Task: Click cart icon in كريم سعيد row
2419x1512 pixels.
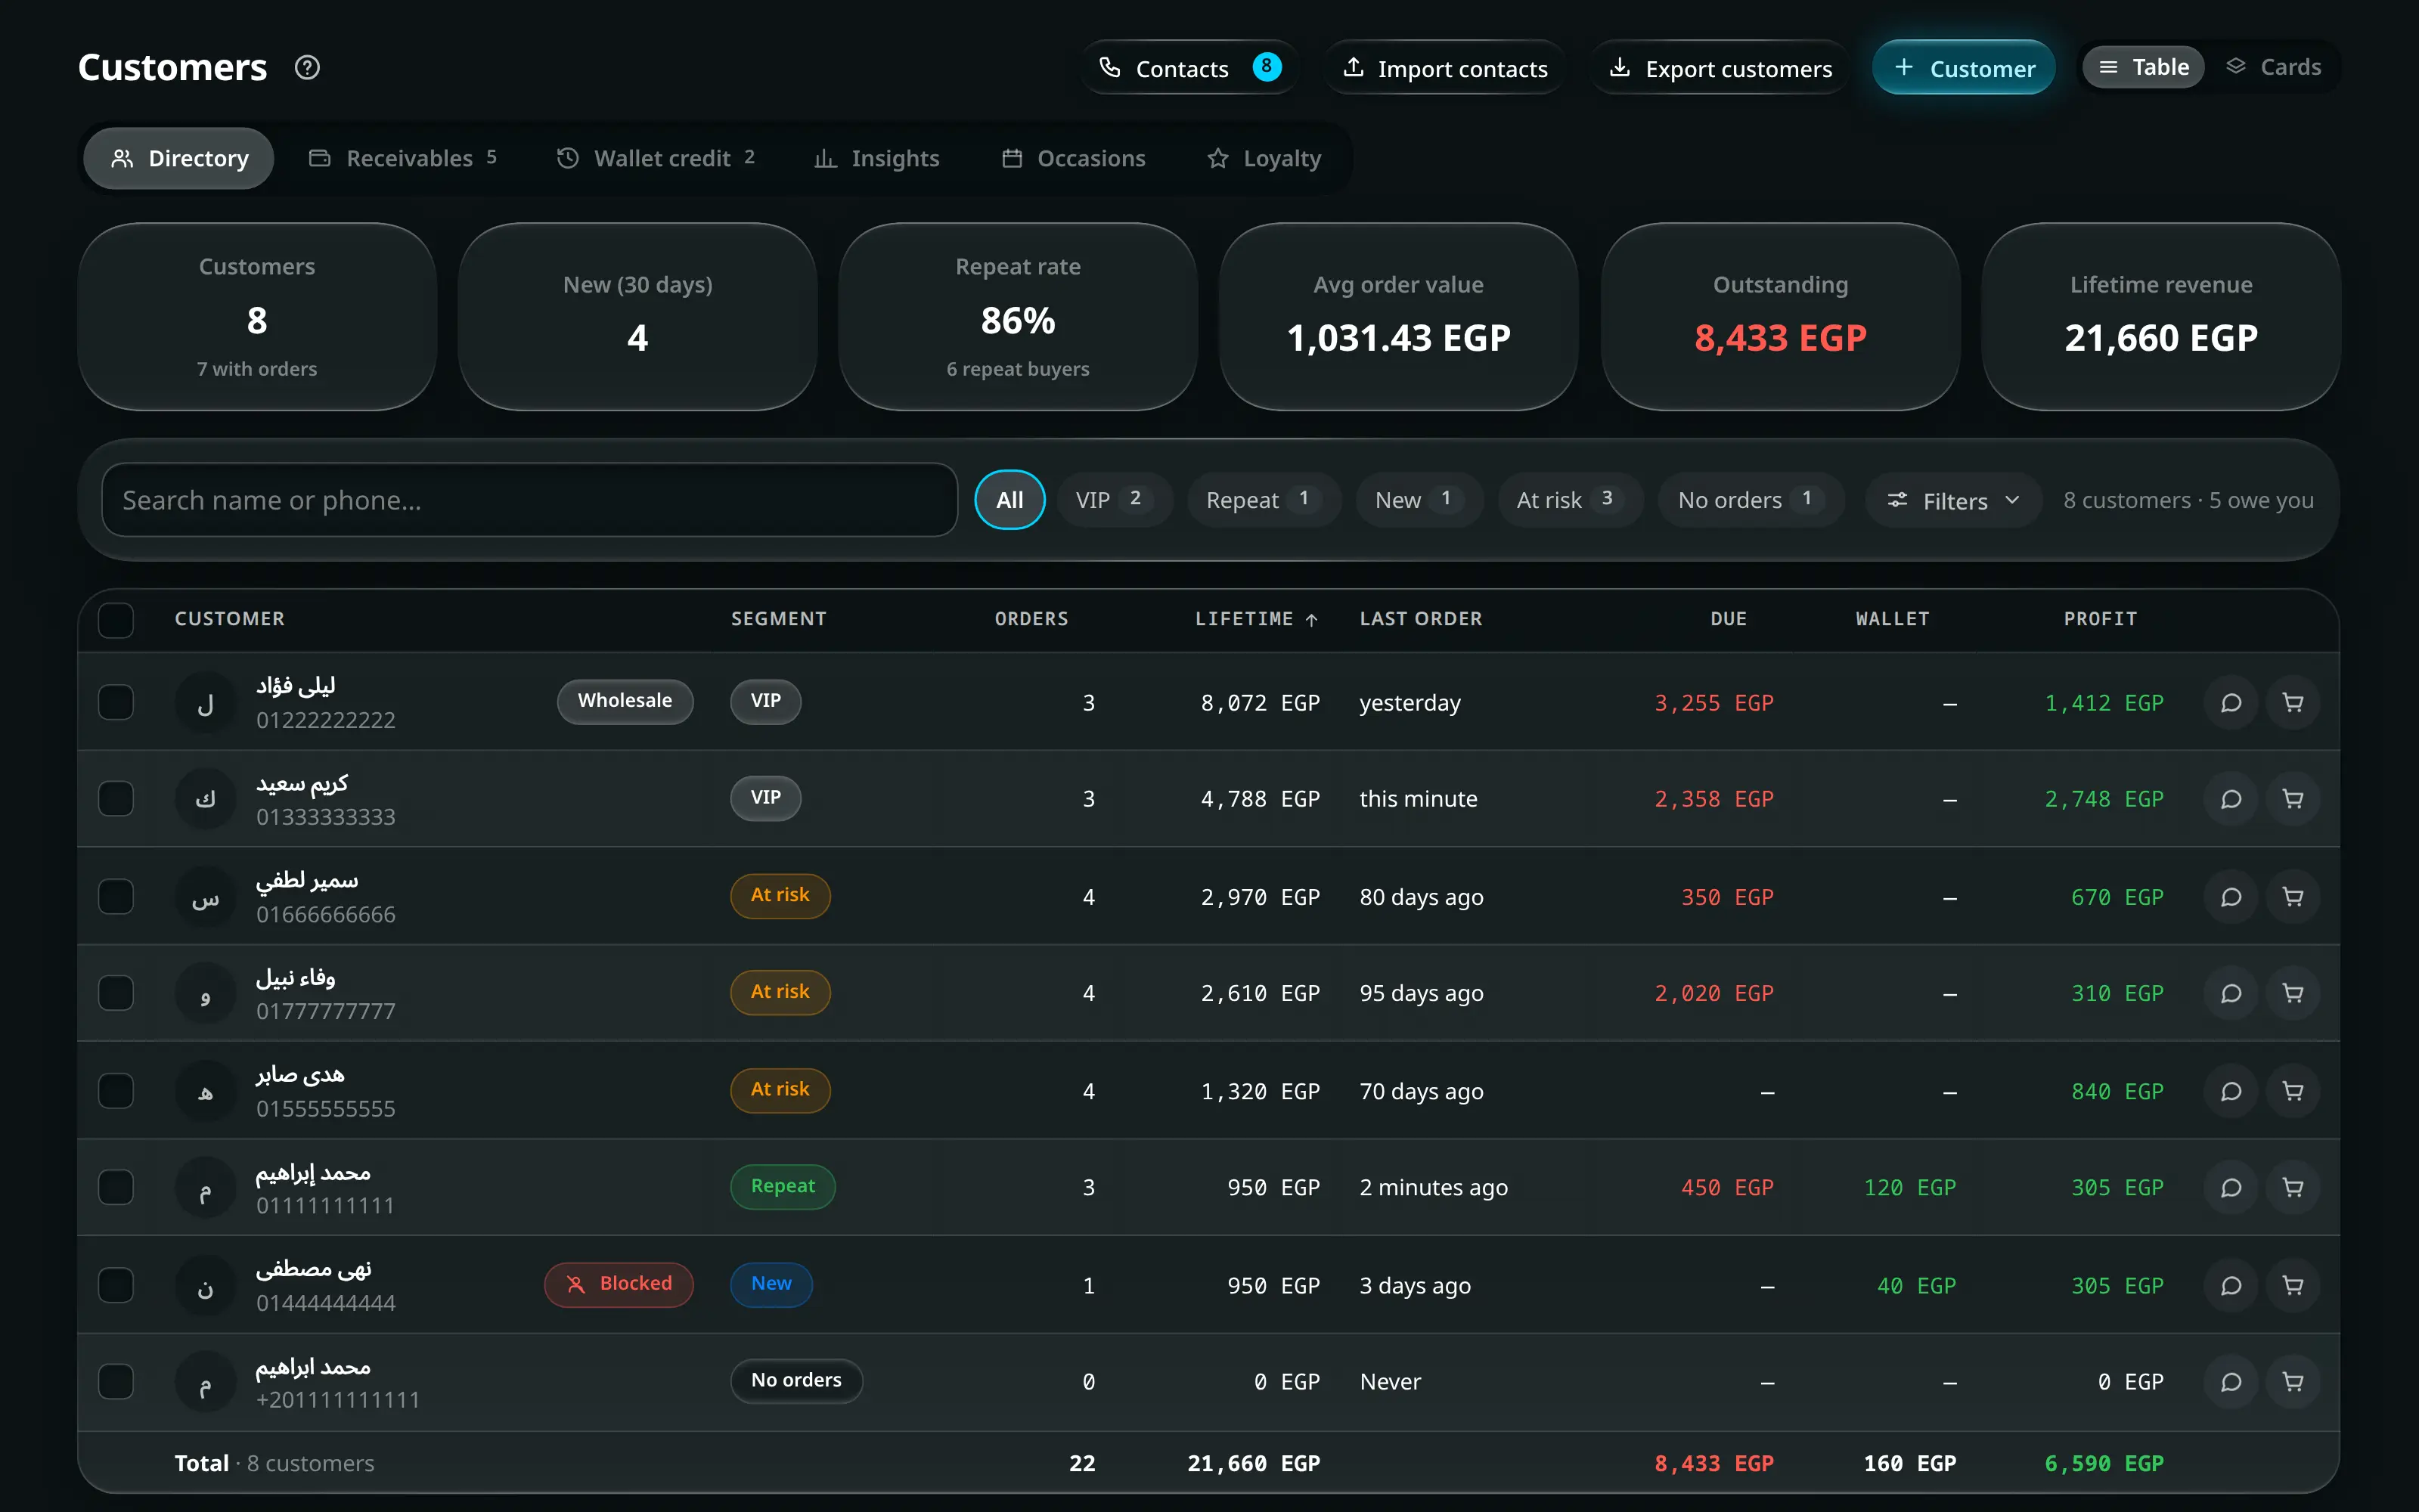Action: pos(2293,799)
